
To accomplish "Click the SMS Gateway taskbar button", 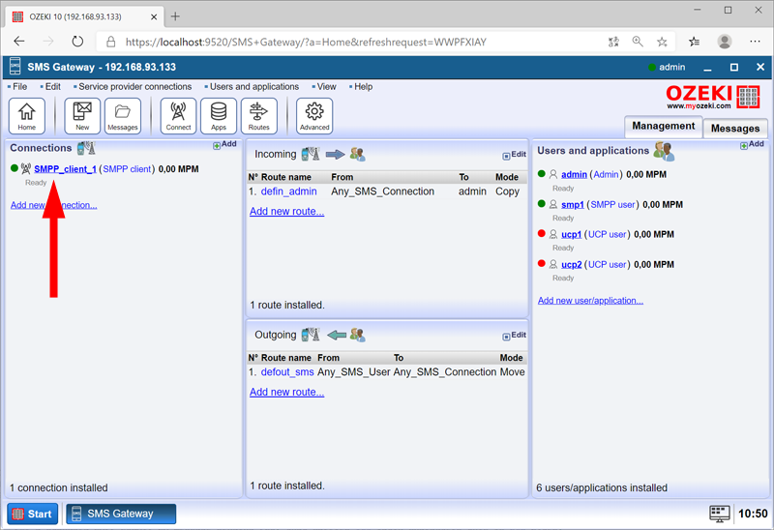I will (x=121, y=514).
